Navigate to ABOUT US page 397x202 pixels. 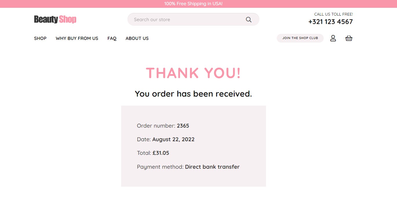coord(137,38)
